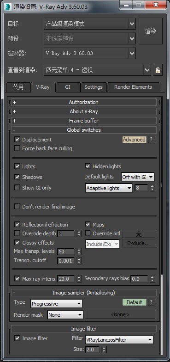Open the Render Elements tab
The width and height of the screenshot is (170, 362).
pyautogui.click(x=133, y=87)
